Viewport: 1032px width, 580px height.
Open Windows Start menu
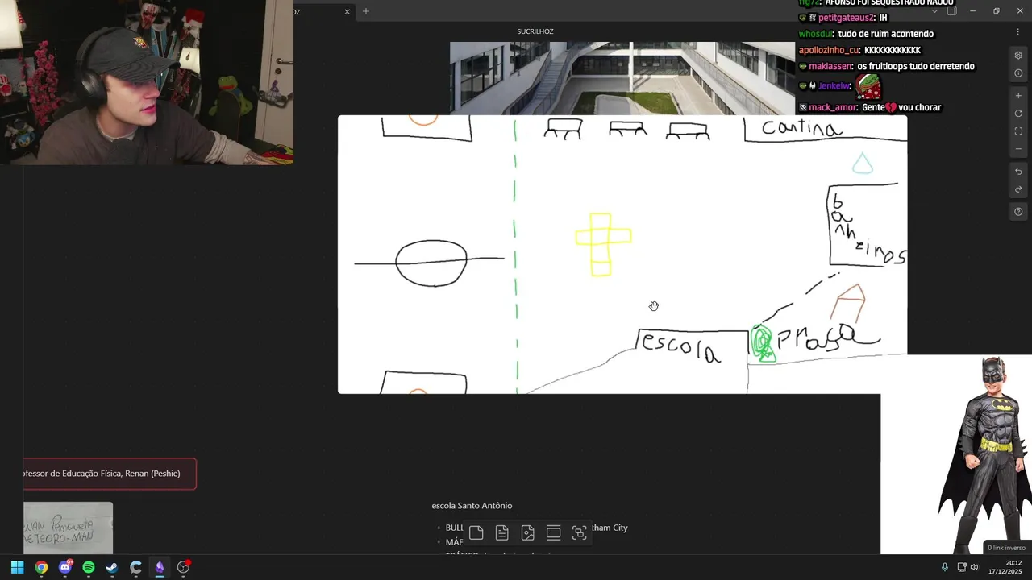[x=17, y=567]
